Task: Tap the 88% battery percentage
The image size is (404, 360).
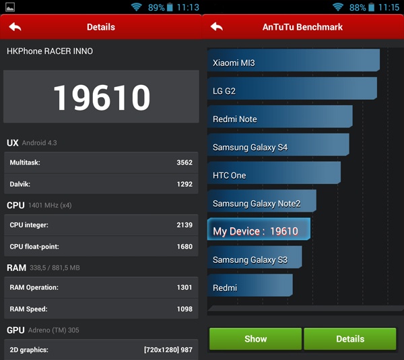Action: tap(358, 7)
